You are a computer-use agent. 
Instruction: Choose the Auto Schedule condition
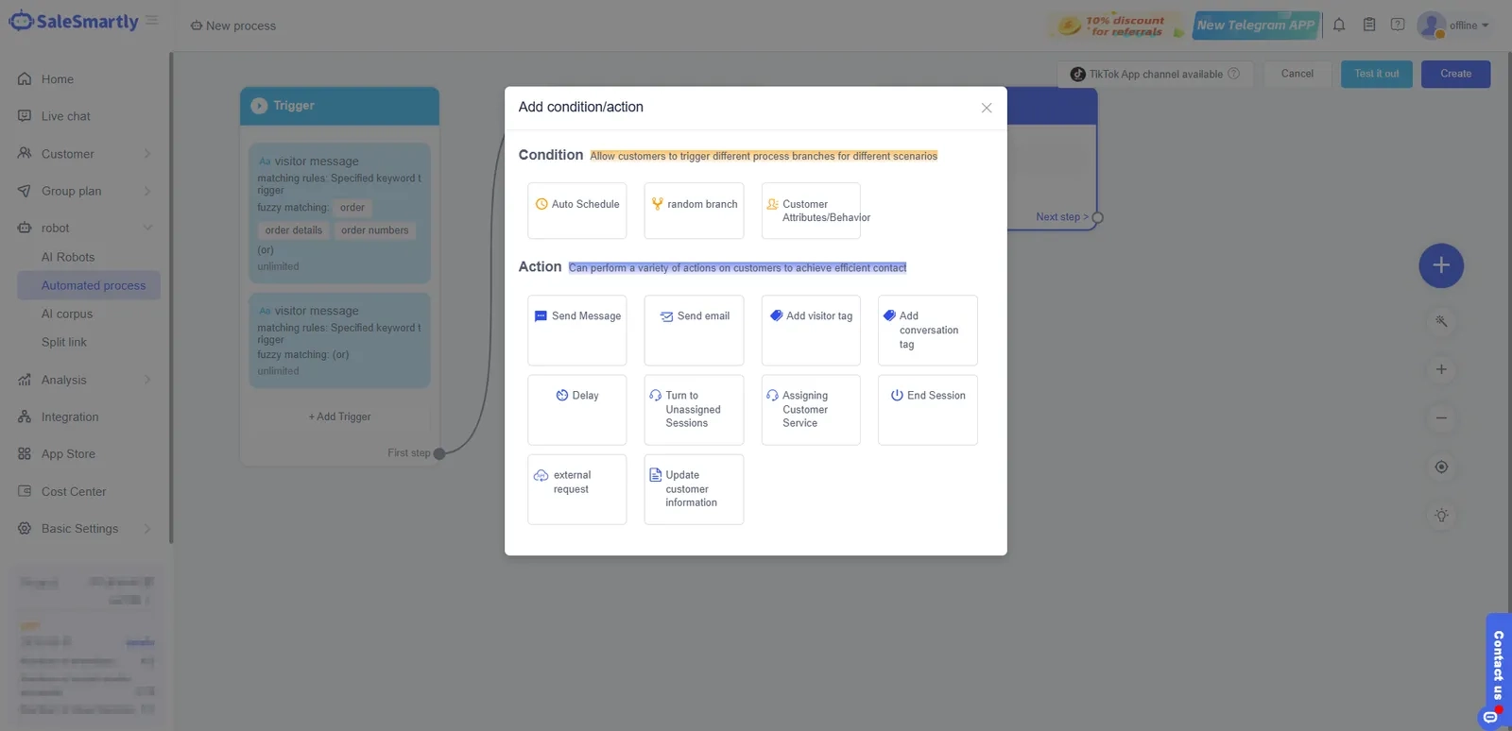coord(576,211)
